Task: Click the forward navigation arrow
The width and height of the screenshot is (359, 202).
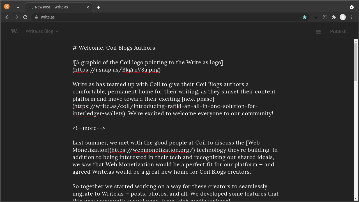Action: (16, 17)
